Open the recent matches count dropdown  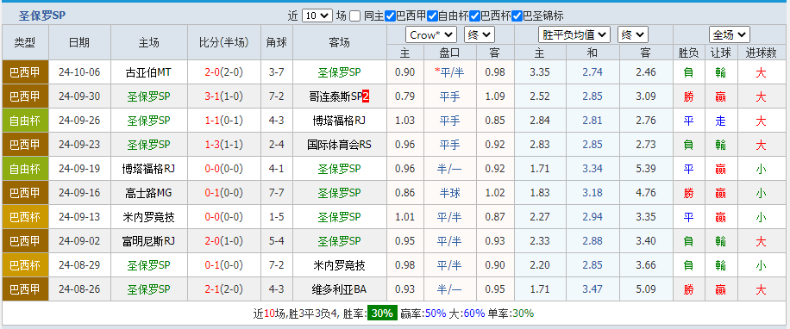point(317,16)
